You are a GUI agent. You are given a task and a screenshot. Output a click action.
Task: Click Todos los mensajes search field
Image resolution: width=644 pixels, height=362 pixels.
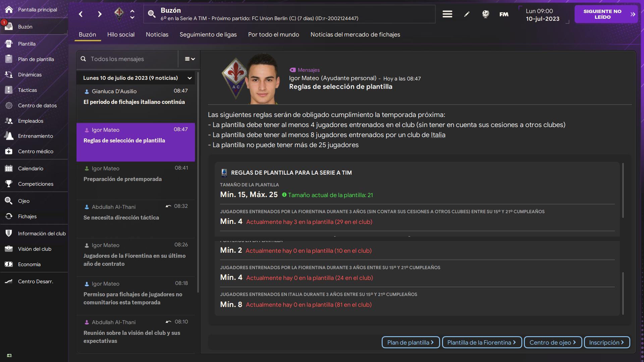point(127,59)
